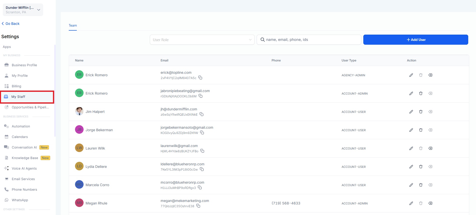Click the name Marcela Corro
The height and width of the screenshot is (215, 476).
coord(97,185)
